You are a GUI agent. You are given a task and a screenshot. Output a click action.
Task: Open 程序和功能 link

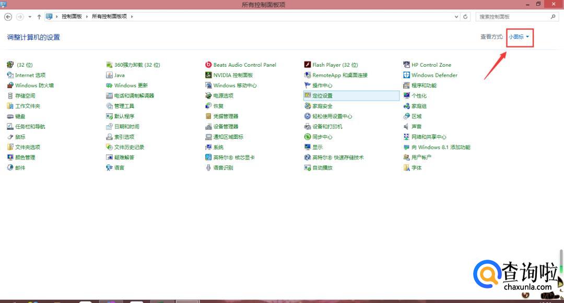pos(424,86)
